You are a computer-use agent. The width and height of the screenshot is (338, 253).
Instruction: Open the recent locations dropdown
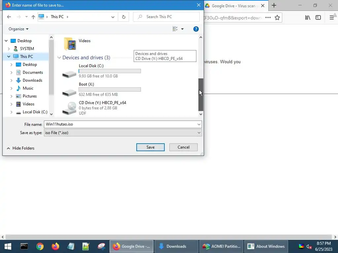tap(26, 17)
